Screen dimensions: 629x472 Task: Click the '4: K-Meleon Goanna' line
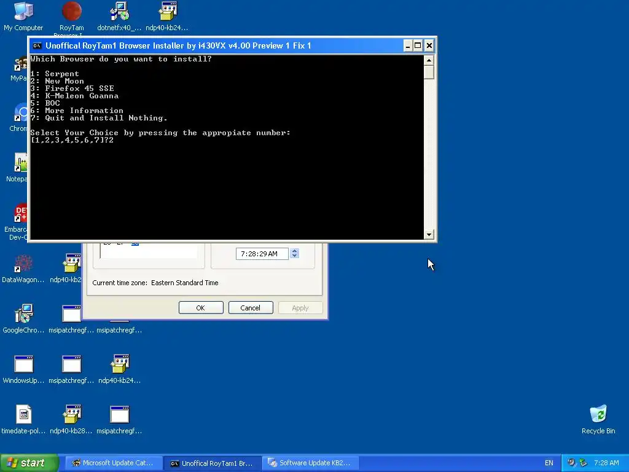click(x=74, y=96)
